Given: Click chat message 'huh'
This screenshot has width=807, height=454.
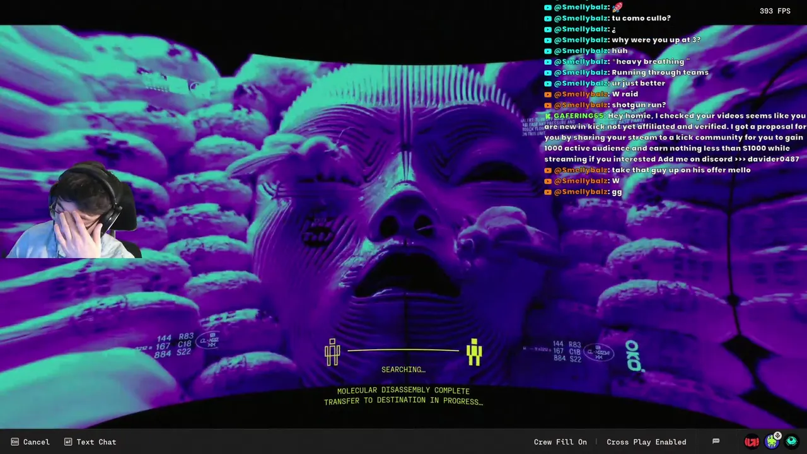Looking at the screenshot, I should pos(620,50).
